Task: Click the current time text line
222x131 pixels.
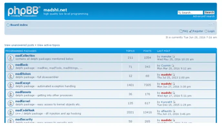Action: (191, 37)
